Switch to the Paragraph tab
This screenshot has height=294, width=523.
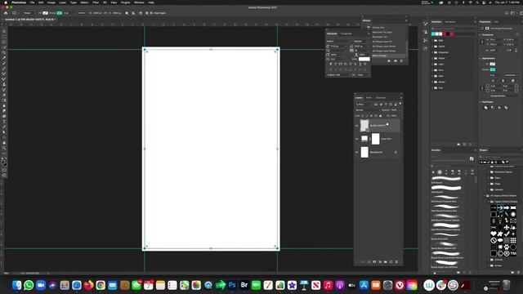[x=346, y=33]
